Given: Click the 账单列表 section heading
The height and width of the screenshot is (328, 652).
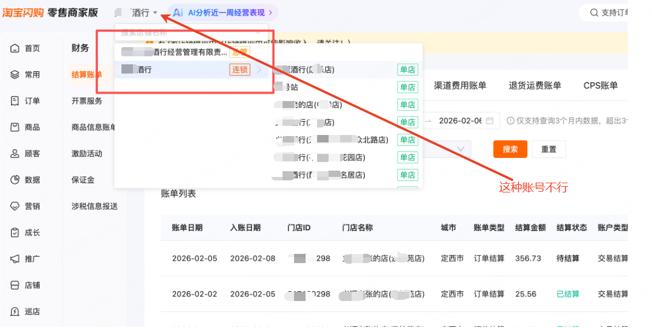Looking at the screenshot, I should [x=178, y=194].
